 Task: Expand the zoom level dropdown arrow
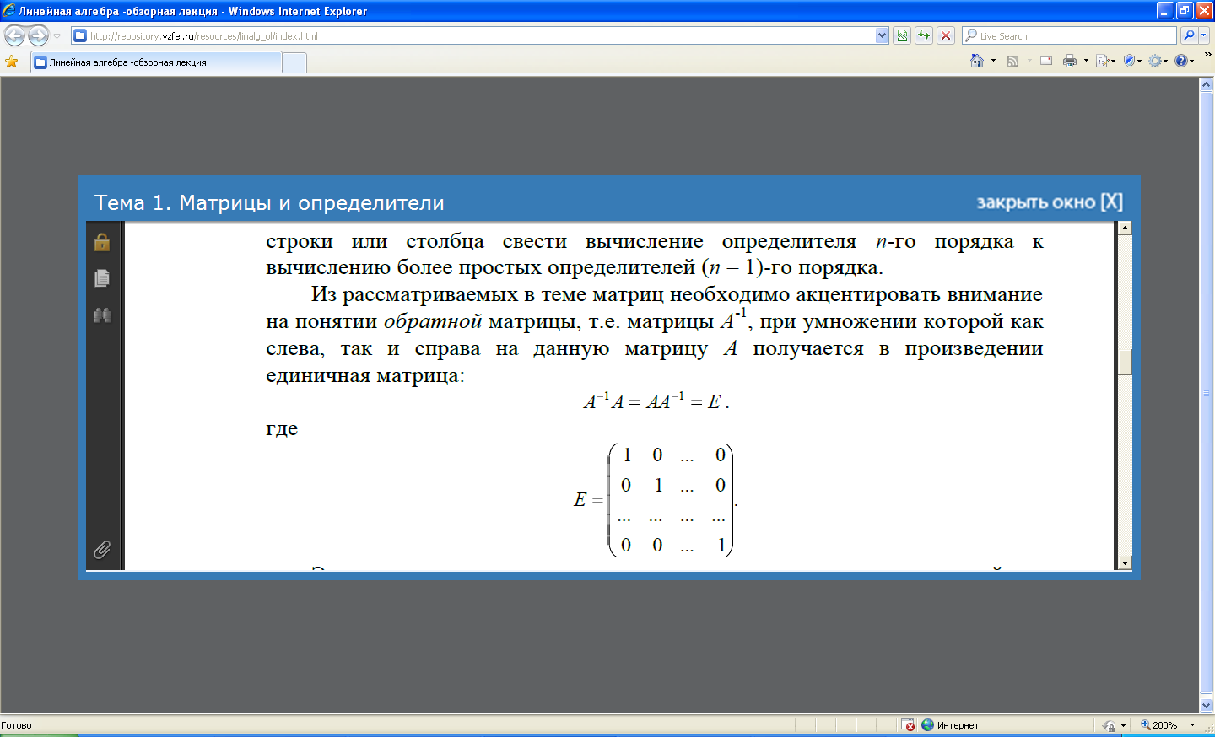point(1192,725)
